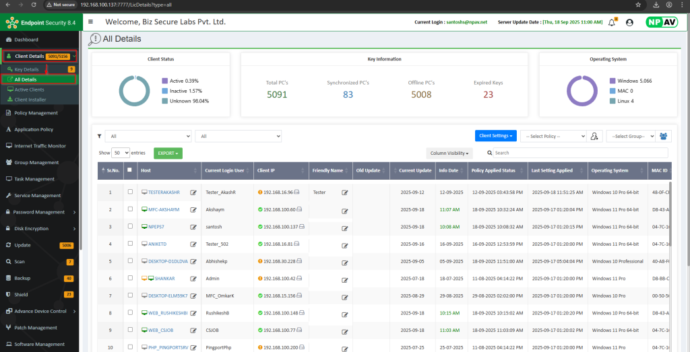Open the Select Policy dropdown
Viewport: 690px width, 352px height.
tap(553, 136)
